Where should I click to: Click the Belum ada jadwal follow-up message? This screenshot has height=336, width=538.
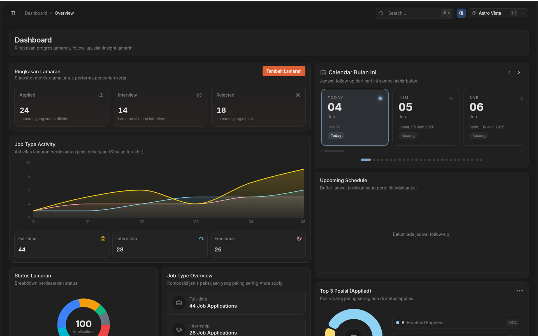click(421, 234)
